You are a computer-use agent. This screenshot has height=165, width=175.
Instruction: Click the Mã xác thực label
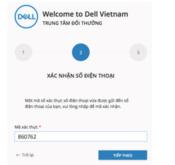tap(26, 127)
